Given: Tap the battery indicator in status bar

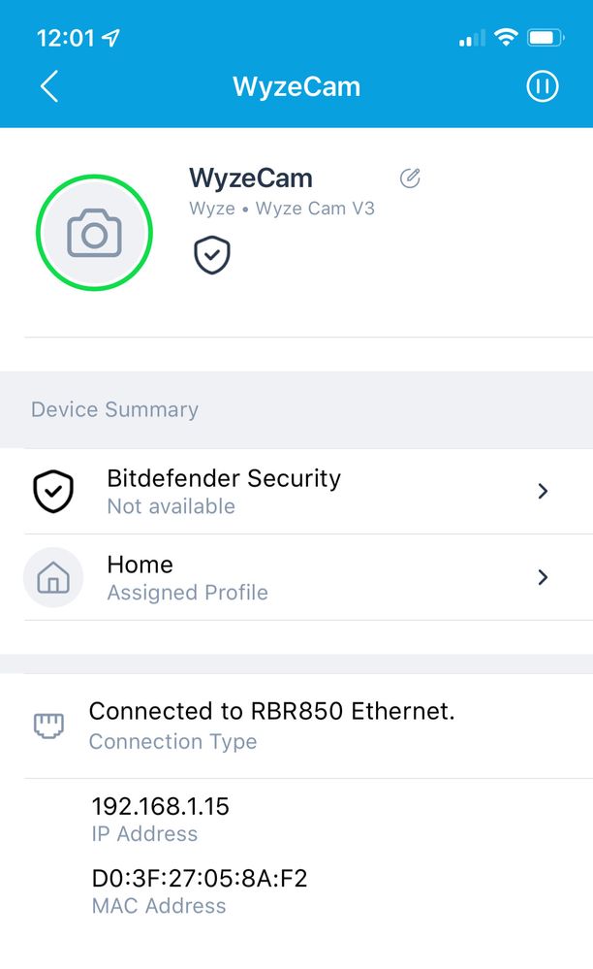Looking at the screenshot, I should pyautogui.click(x=546, y=38).
